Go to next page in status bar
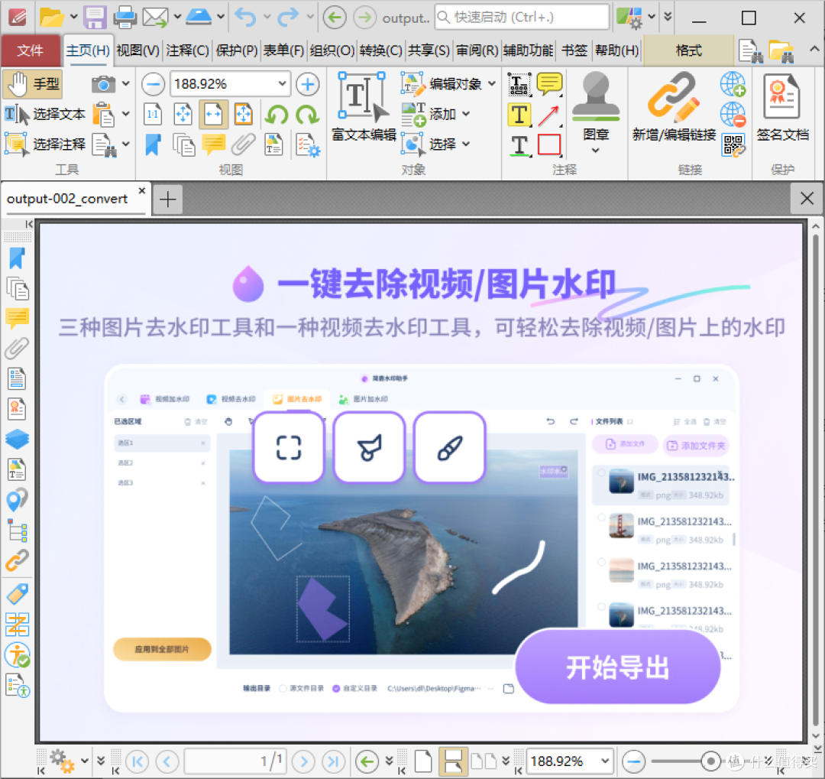The height and width of the screenshot is (779, 825). [x=303, y=761]
